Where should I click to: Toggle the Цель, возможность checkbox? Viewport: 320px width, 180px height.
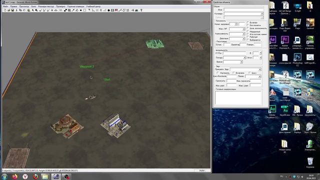pos(248,28)
